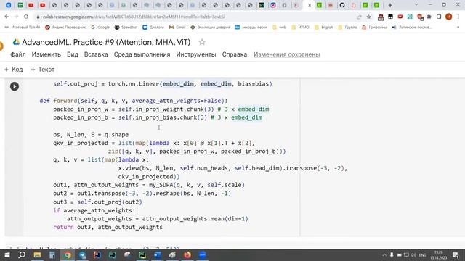Screen dimensions: 465x261
Task: Click the 'out3 = self.out_proj(out2)' line
Action: [x=97, y=202]
